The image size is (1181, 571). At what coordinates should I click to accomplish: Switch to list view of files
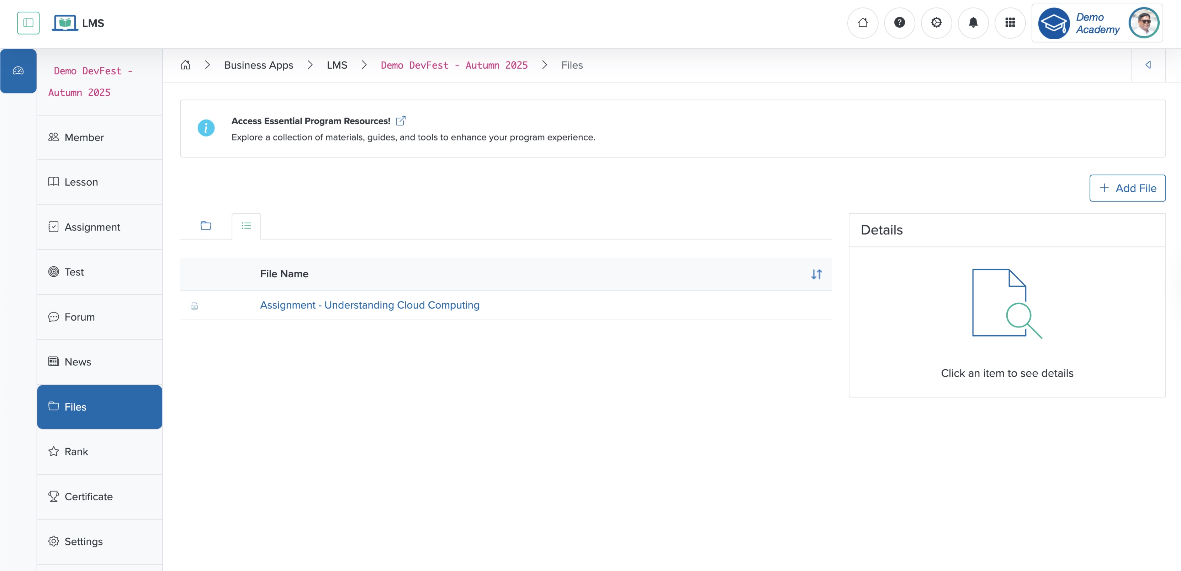246,225
